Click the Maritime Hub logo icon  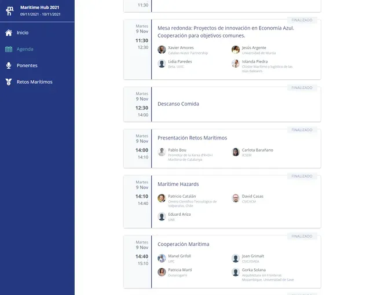tap(9, 11)
